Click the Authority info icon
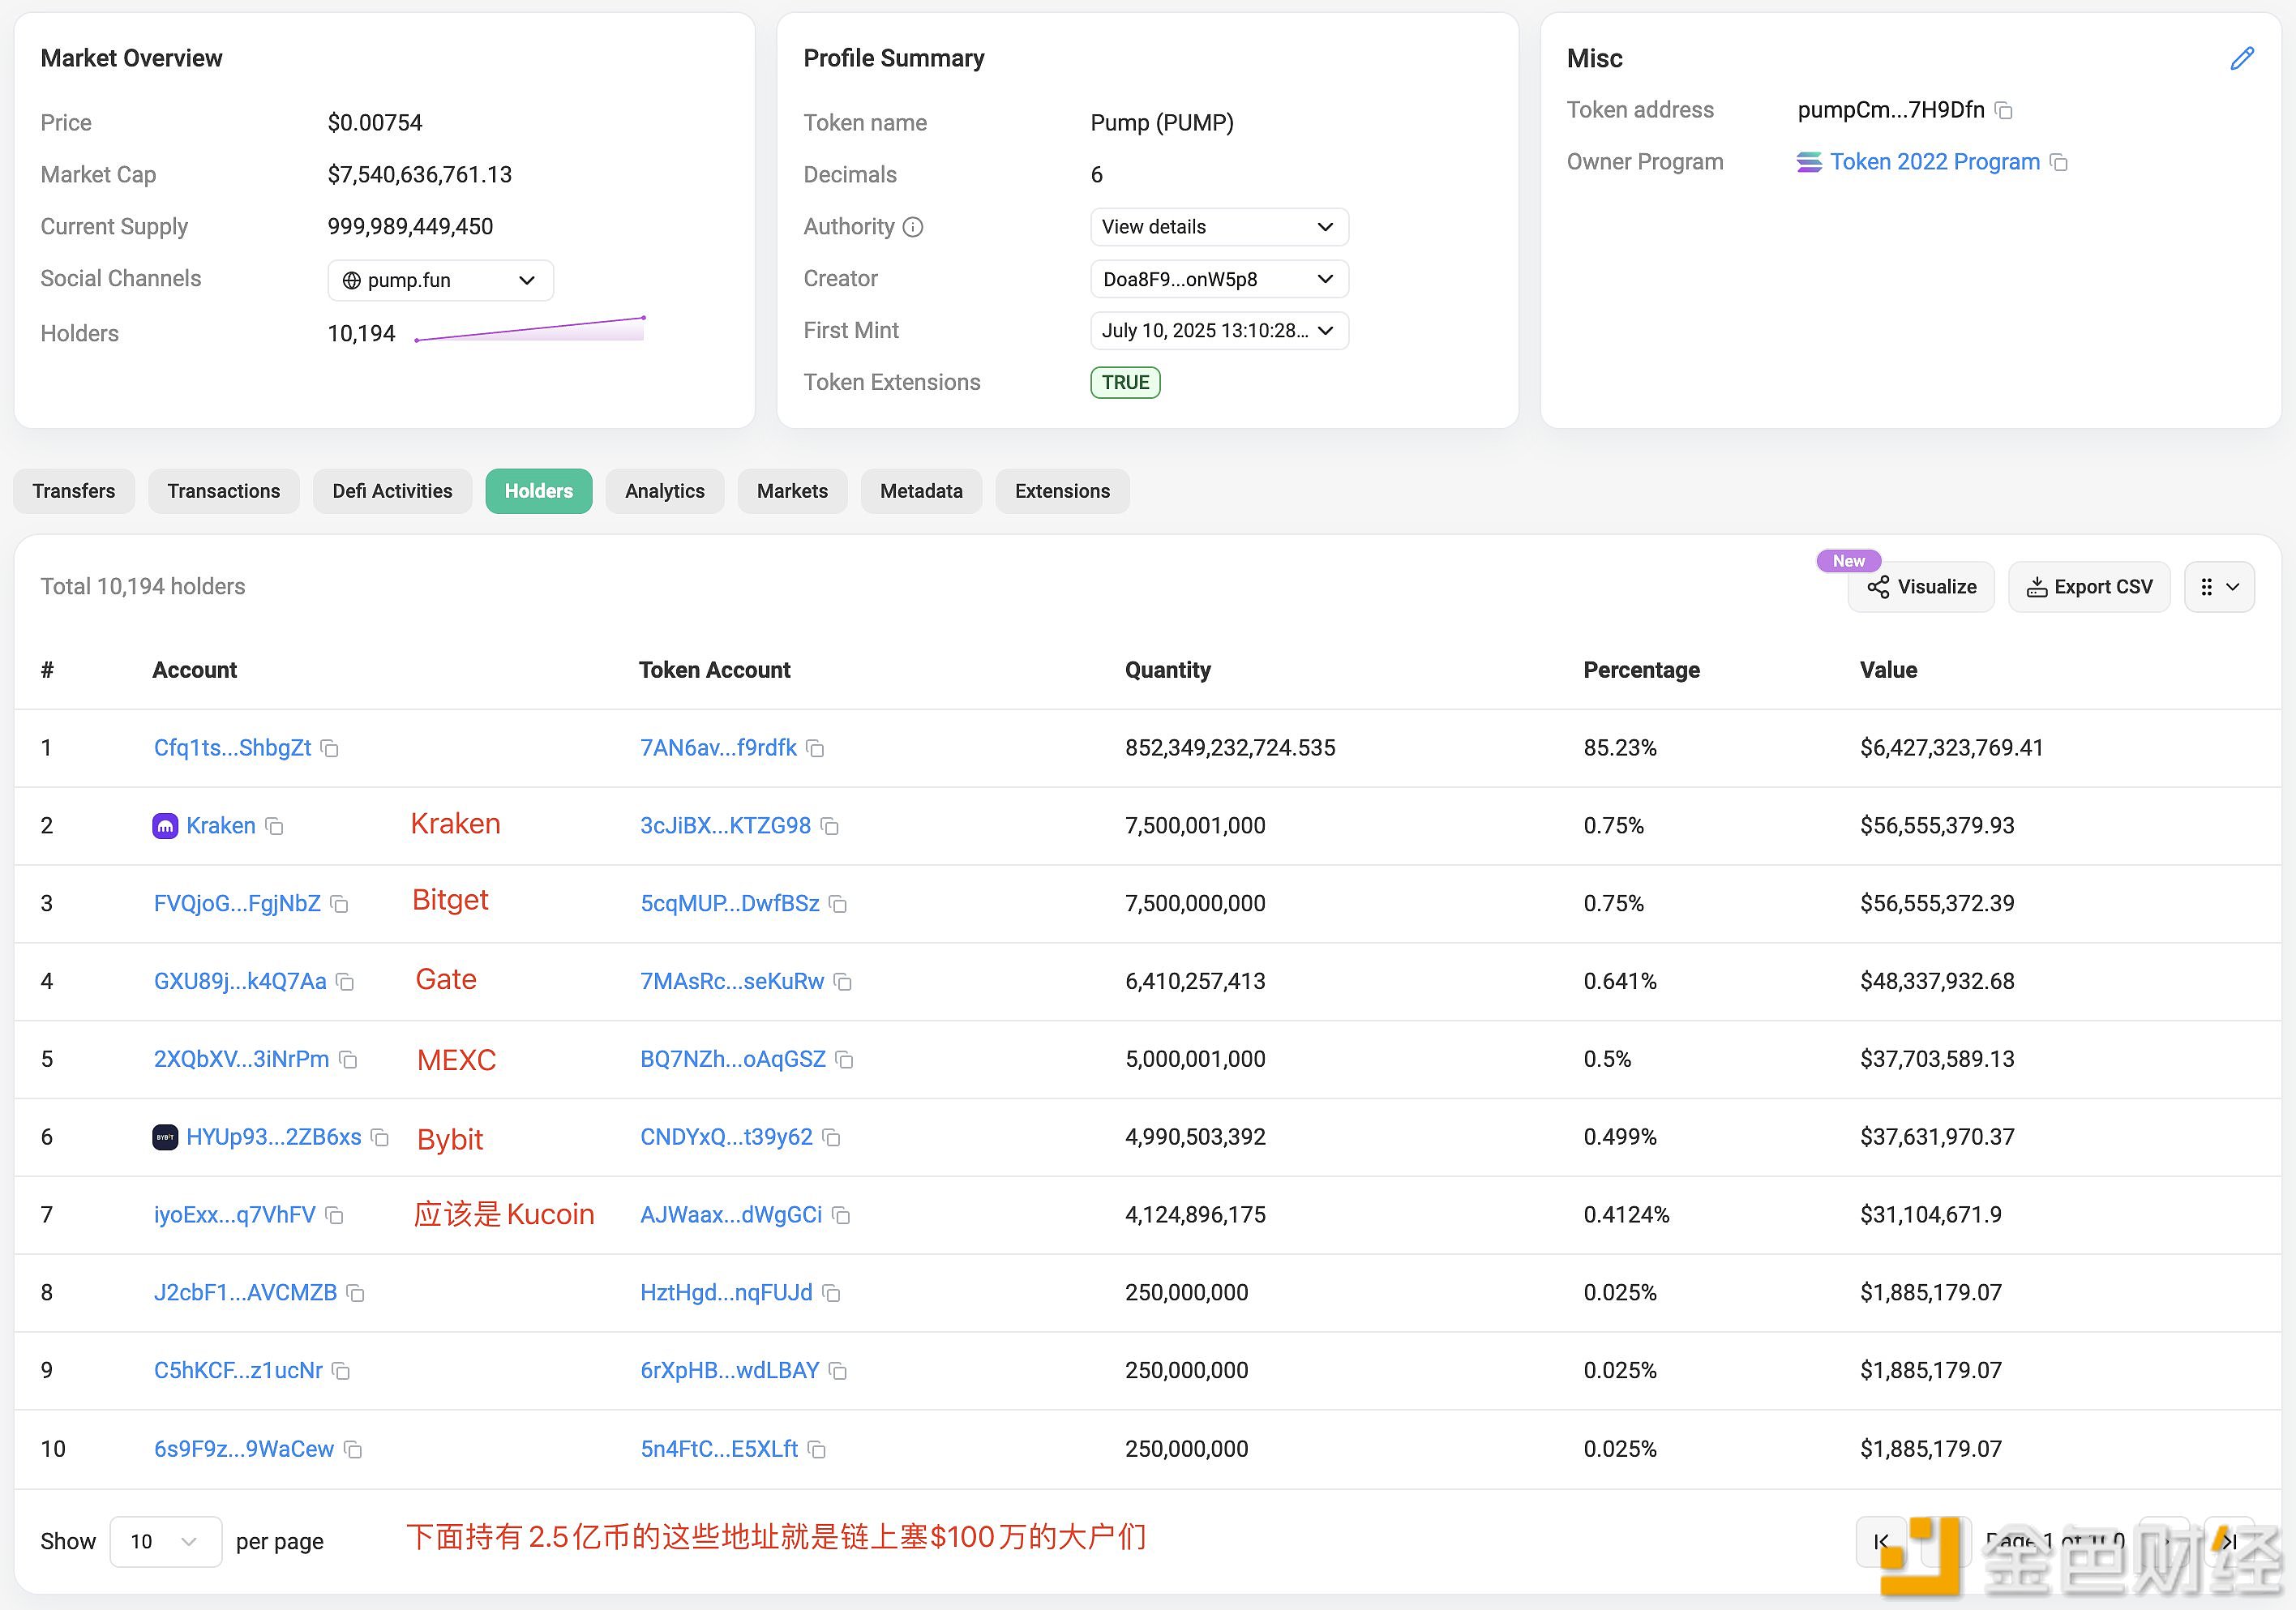This screenshot has width=2296, height=1610. (x=912, y=228)
